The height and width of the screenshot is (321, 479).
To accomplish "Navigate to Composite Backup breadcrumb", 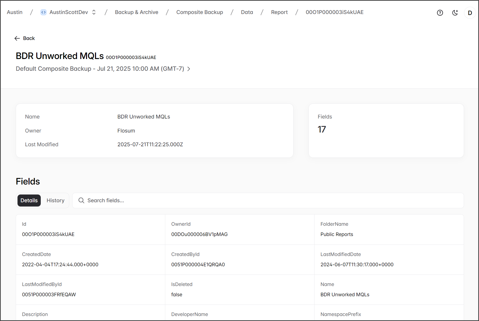I will [199, 12].
